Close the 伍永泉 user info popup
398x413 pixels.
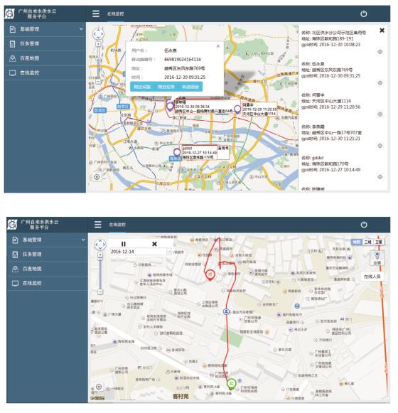point(217,46)
